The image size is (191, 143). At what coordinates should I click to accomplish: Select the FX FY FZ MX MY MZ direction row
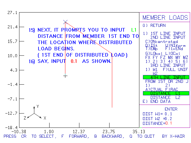pos(167,57)
